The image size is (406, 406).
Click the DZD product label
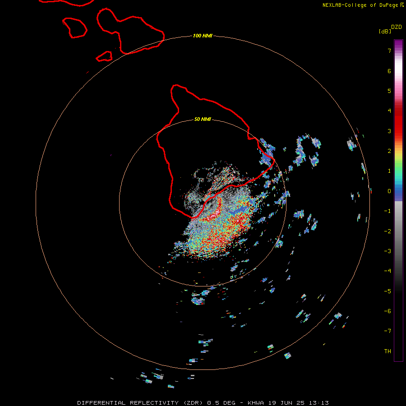pyautogui.click(x=397, y=27)
